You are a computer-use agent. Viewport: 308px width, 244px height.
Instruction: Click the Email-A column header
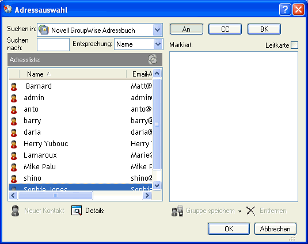click(139, 74)
